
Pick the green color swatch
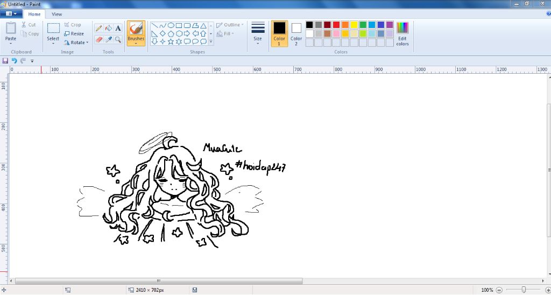click(363, 25)
